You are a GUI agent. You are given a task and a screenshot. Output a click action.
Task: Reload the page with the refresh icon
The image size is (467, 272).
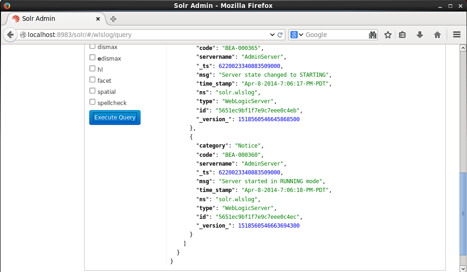(x=280, y=35)
